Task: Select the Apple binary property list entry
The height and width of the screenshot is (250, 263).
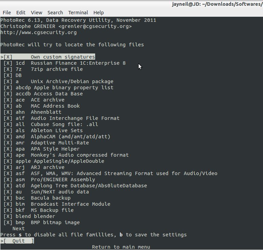Action: click(x=72, y=88)
